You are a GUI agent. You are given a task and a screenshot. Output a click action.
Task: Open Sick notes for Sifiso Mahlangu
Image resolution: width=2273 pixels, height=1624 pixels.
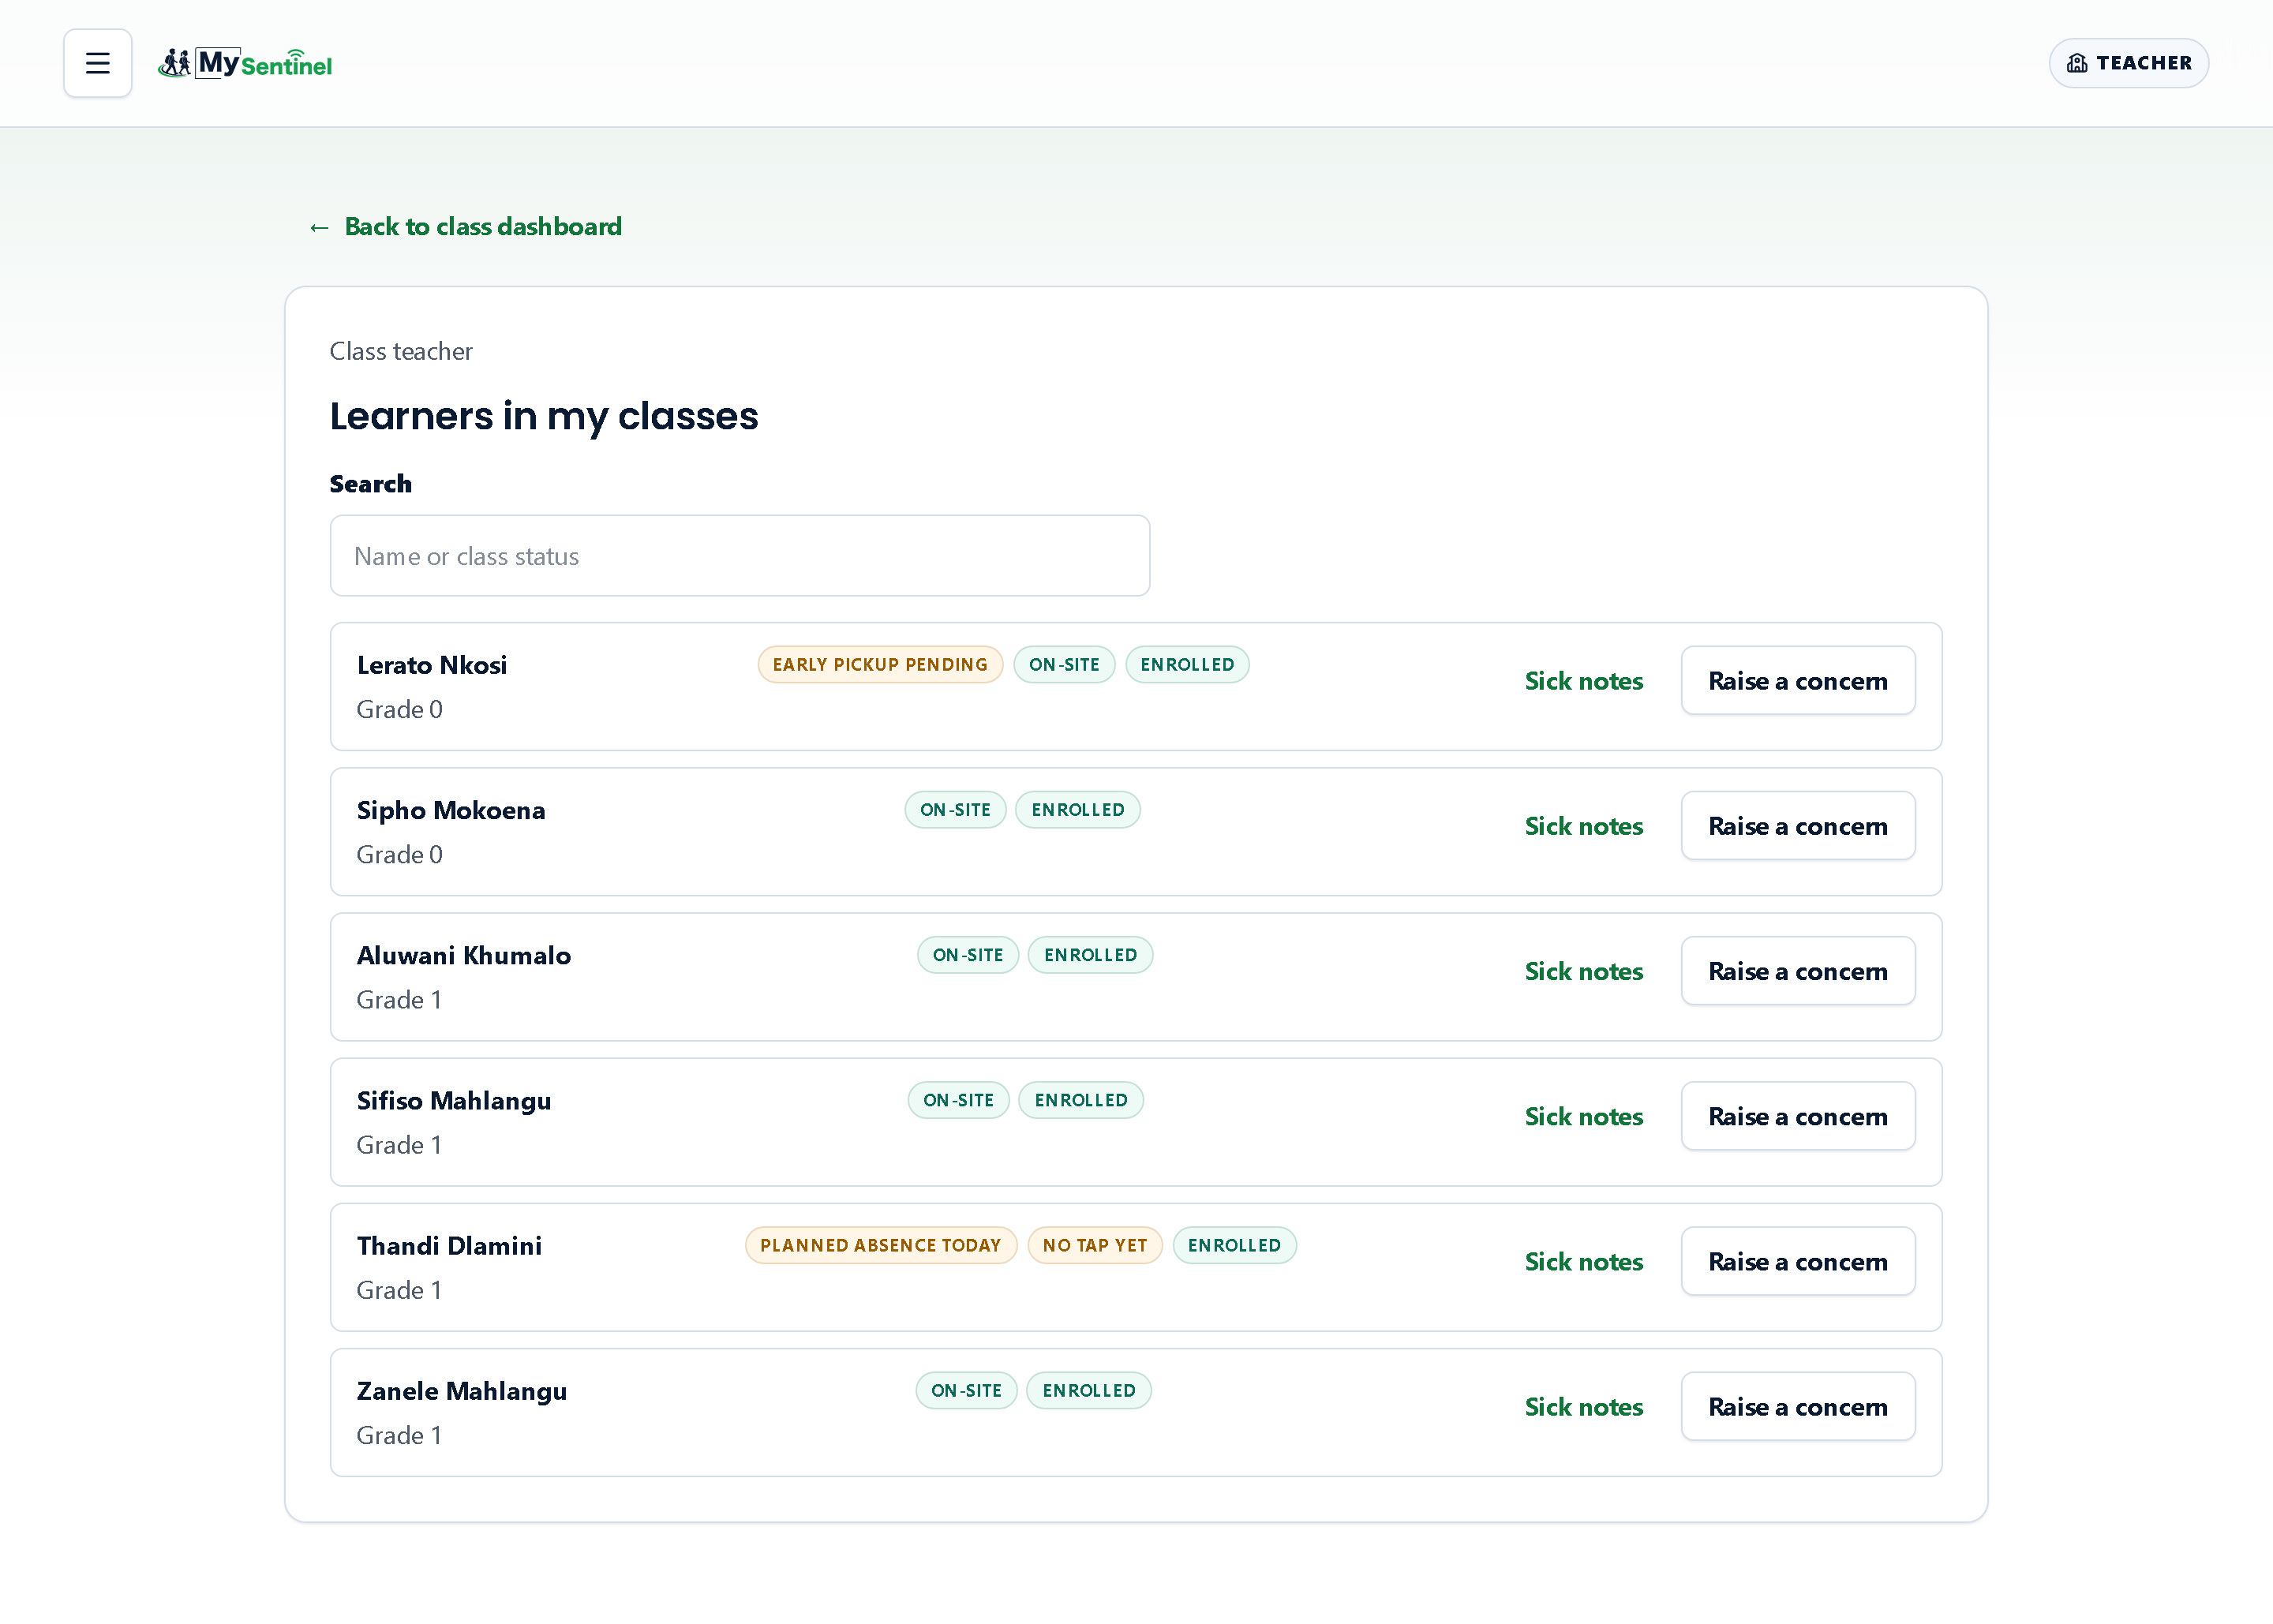[1583, 1116]
